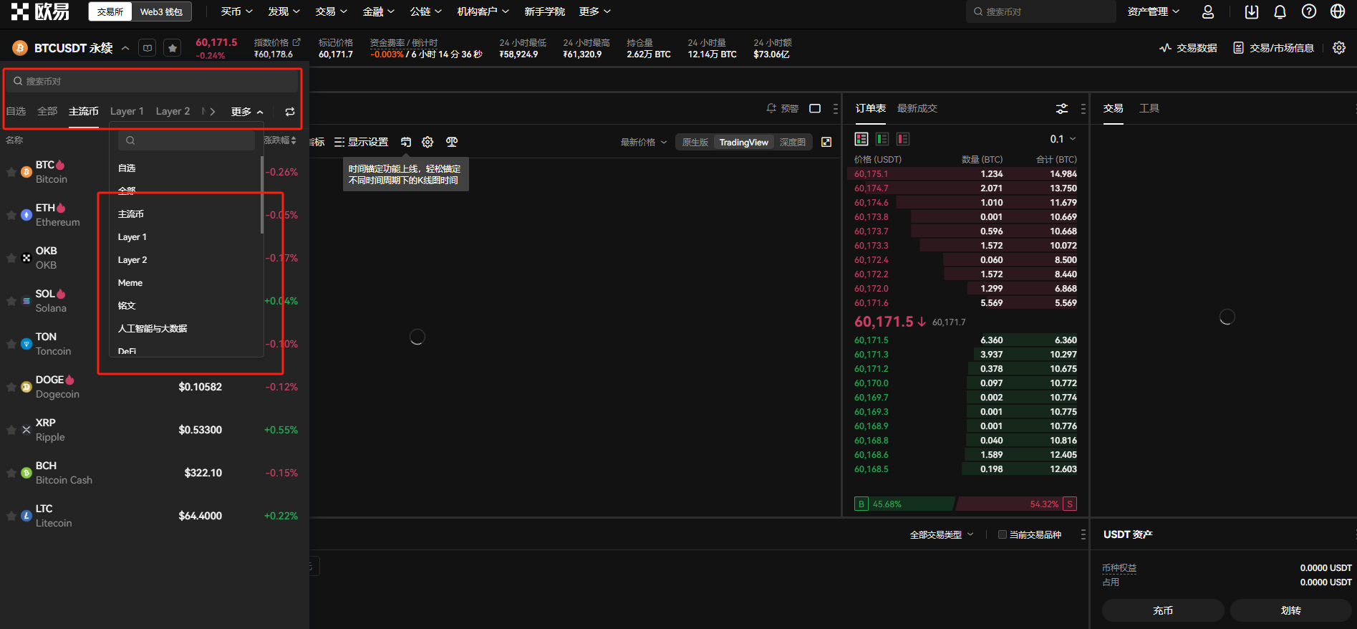Expand the 资产管理 dropdown
This screenshot has width=1357, height=629.
(x=1153, y=11)
